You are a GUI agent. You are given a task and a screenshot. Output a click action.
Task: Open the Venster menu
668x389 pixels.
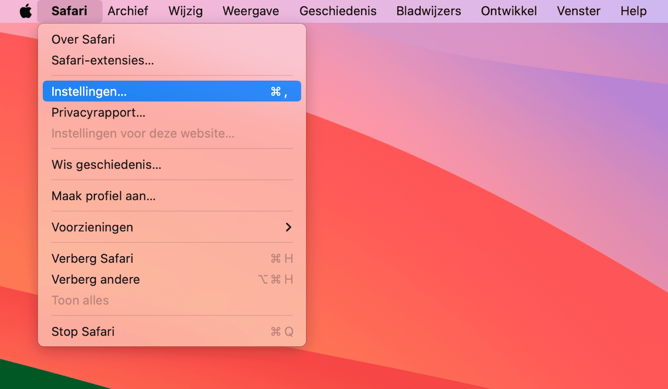(x=578, y=11)
